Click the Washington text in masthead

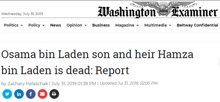pyautogui.click(x=127, y=12)
